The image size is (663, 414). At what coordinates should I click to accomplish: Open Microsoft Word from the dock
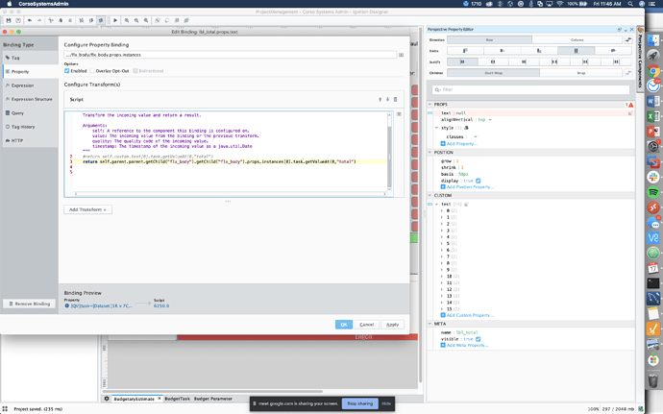click(653, 101)
